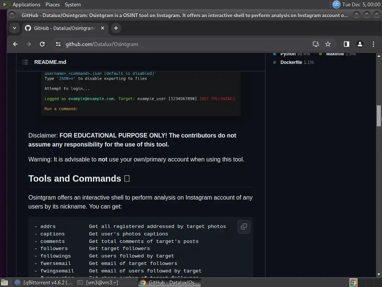Click the 'followings' command row
The height and width of the screenshot is (287, 382).
[x=104, y=256]
